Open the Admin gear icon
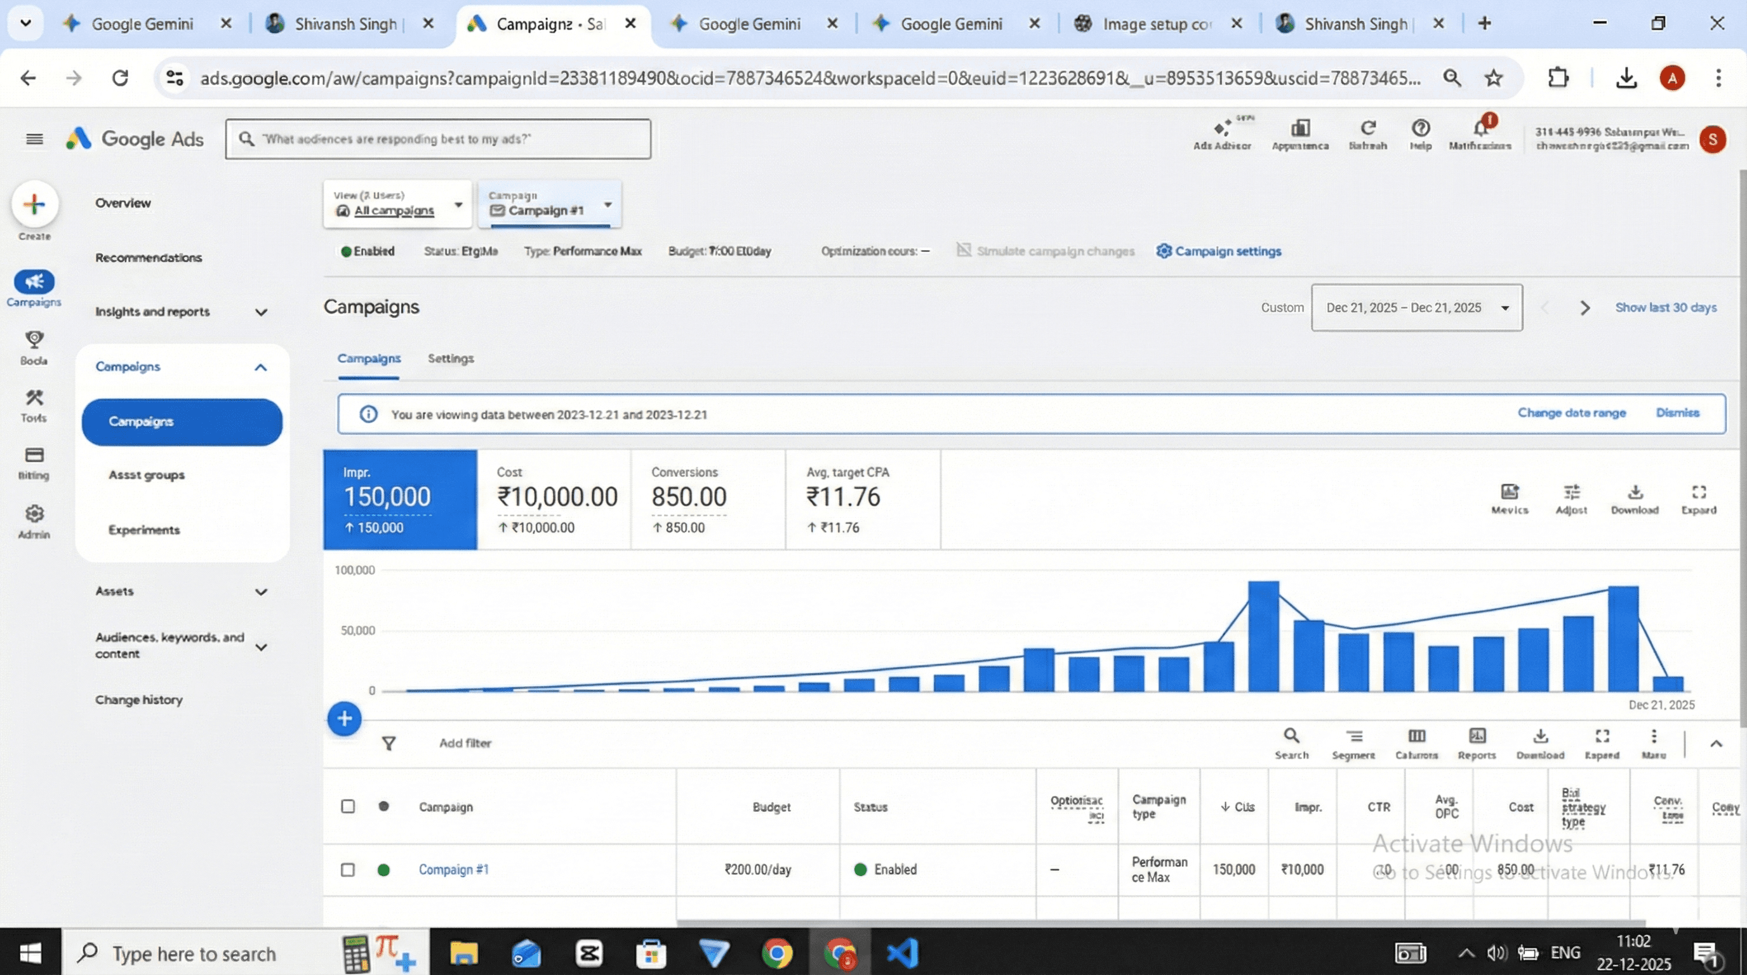This screenshot has width=1747, height=975. click(x=34, y=514)
